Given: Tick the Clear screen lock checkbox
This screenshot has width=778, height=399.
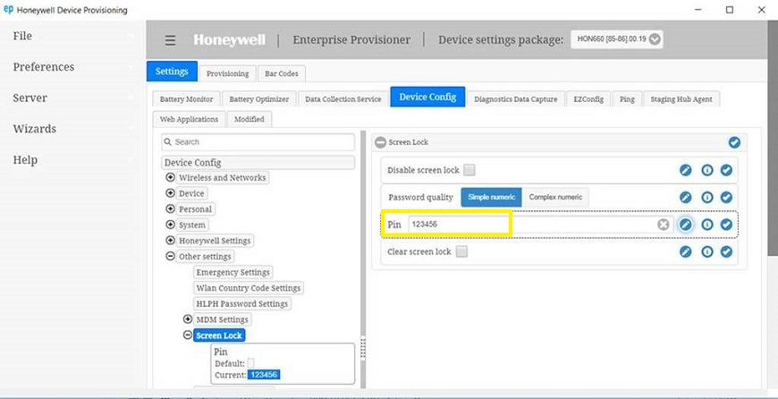Looking at the screenshot, I should coord(461,251).
